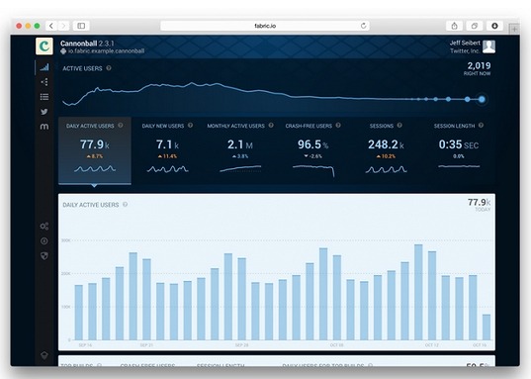The image size is (531, 379).
Task: Click help icon beside Session Length
Action: [481, 126]
